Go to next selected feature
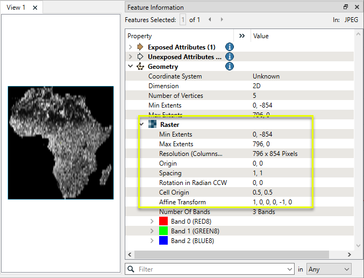Viewport: 364px width, 278px height. click(x=222, y=20)
